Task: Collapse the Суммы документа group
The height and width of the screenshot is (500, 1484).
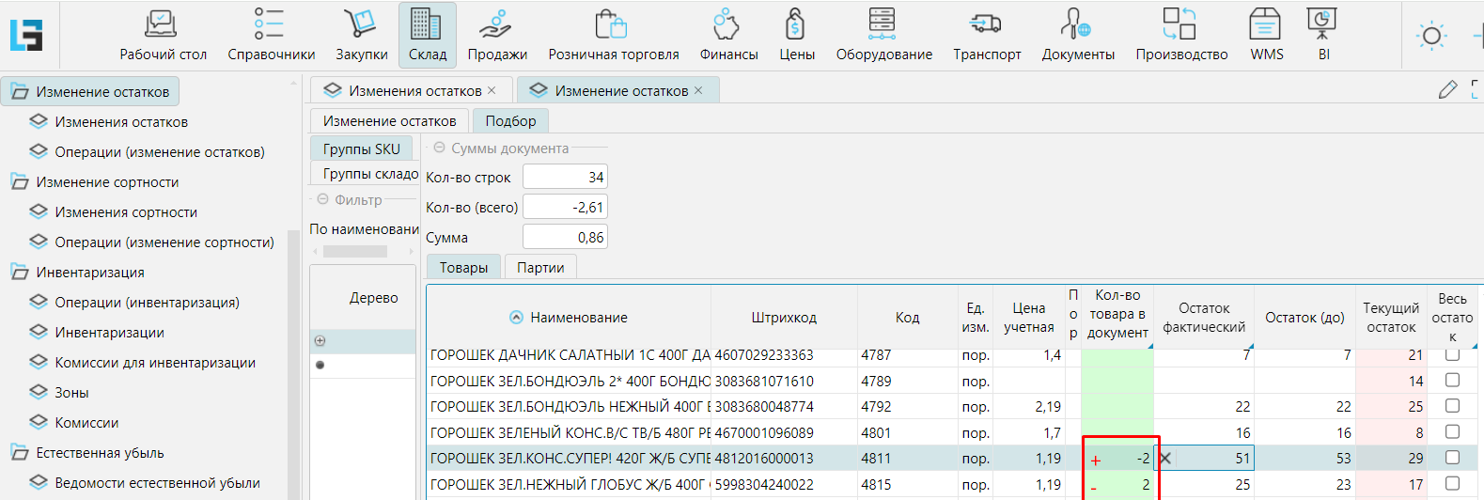Action: click(439, 148)
